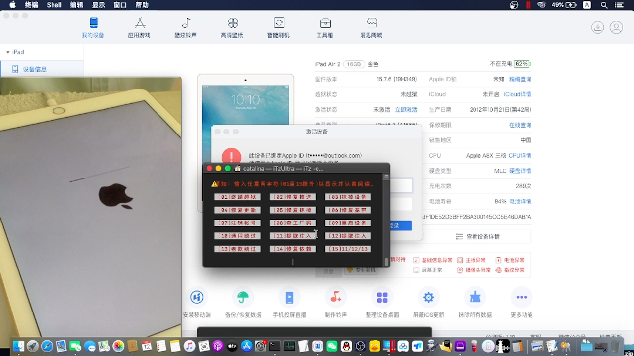Click 在线查询 warranty link
This screenshot has height=356, width=634.
pos(520,125)
